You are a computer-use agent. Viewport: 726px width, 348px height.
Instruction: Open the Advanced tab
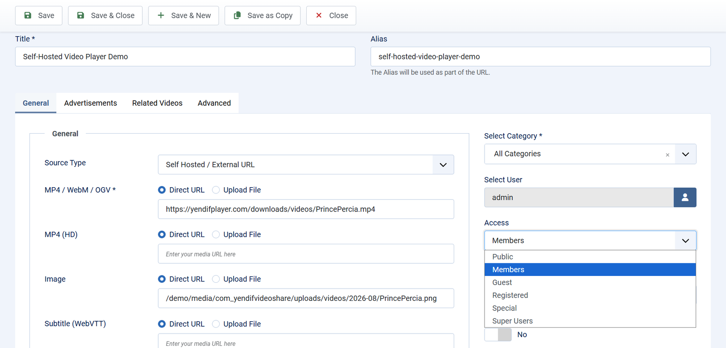[214, 103]
